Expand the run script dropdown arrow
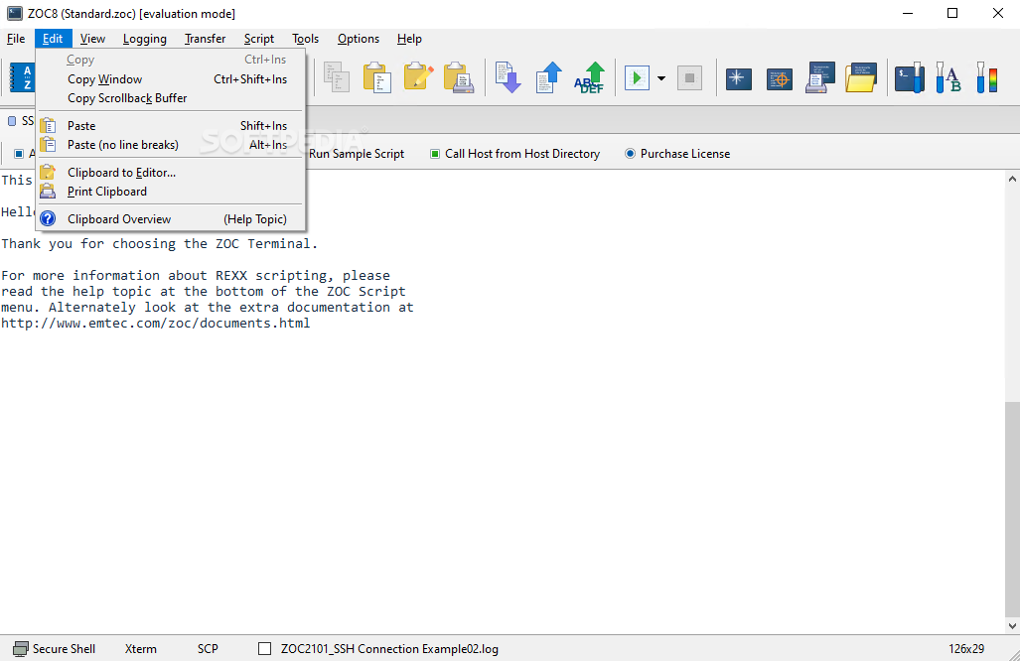This screenshot has height=661, width=1020. pos(661,78)
